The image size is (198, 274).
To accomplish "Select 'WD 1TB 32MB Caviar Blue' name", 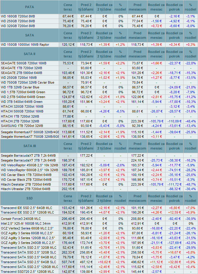I will (20, 87).
